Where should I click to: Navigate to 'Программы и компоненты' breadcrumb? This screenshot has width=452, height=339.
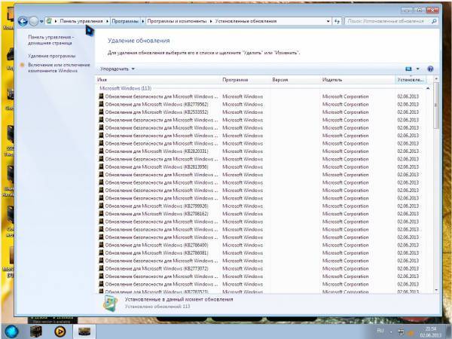[x=177, y=21]
